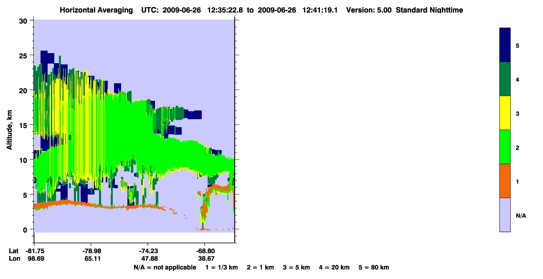
Task: Click the y-axis tick label 25
Action: [23, 56]
